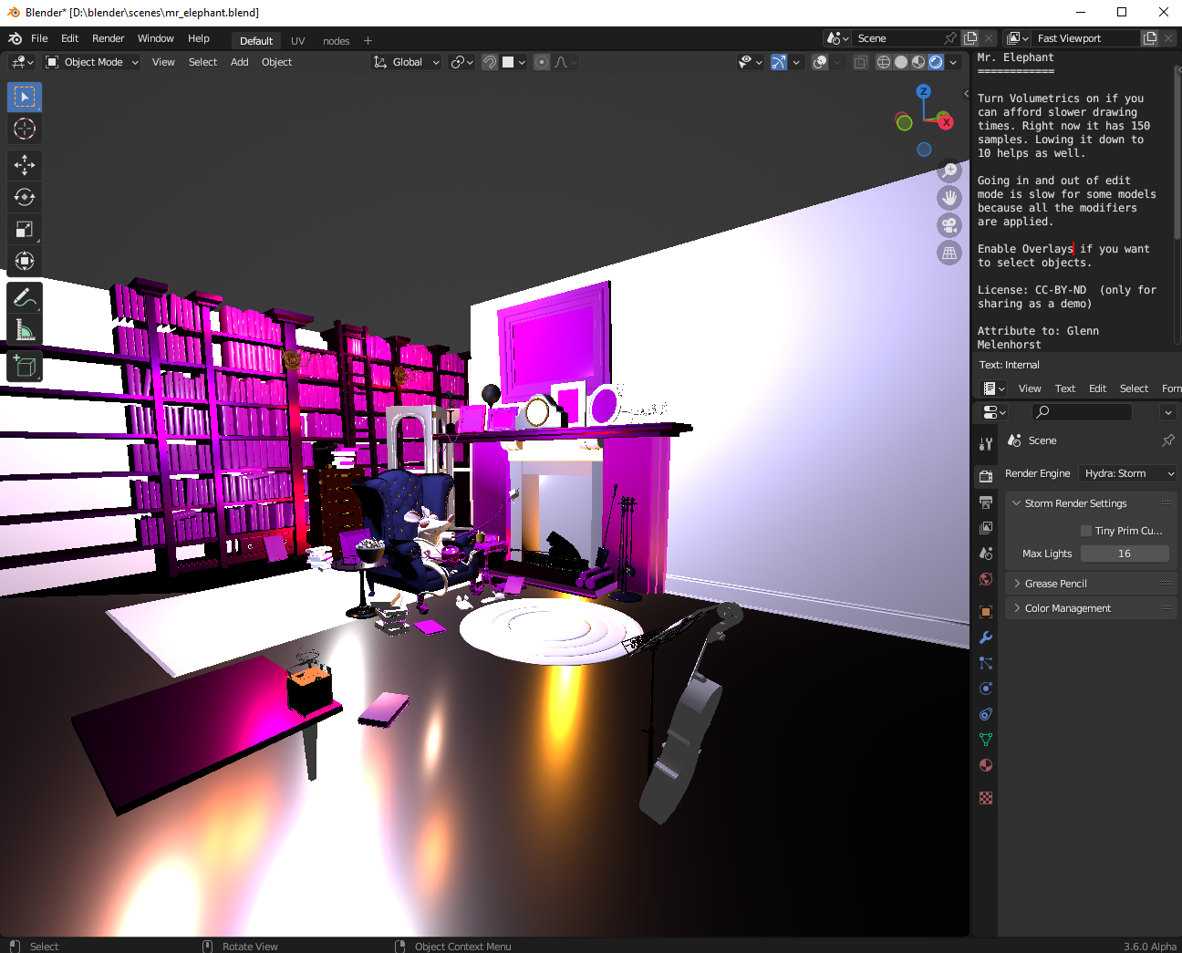The image size is (1182, 953).
Task: Open the Window menu
Action: coord(155,38)
